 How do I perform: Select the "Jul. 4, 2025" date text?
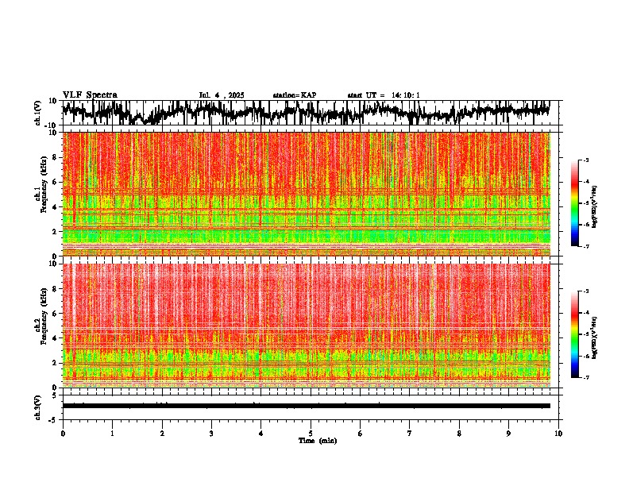pyautogui.click(x=222, y=95)
